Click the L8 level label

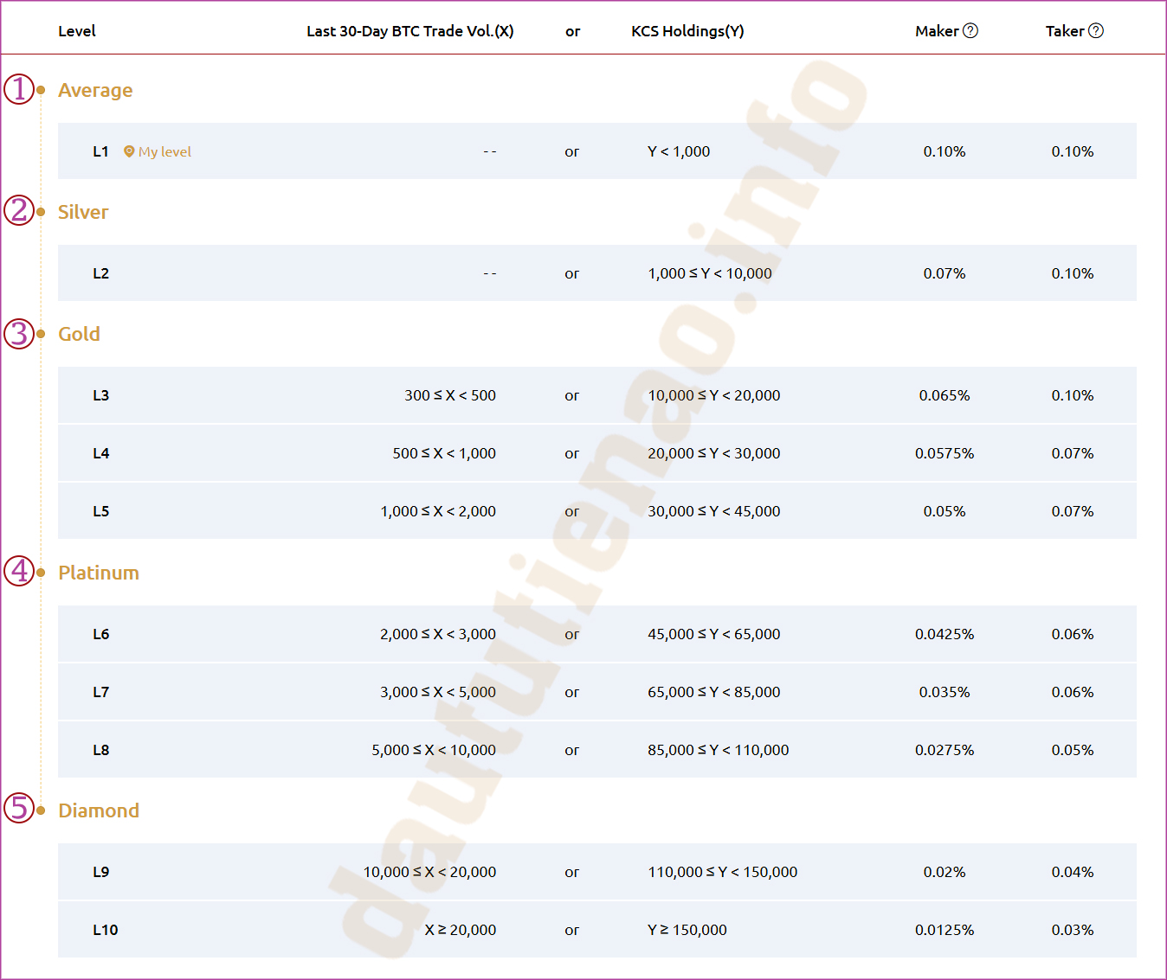click(x=101, y=750)
